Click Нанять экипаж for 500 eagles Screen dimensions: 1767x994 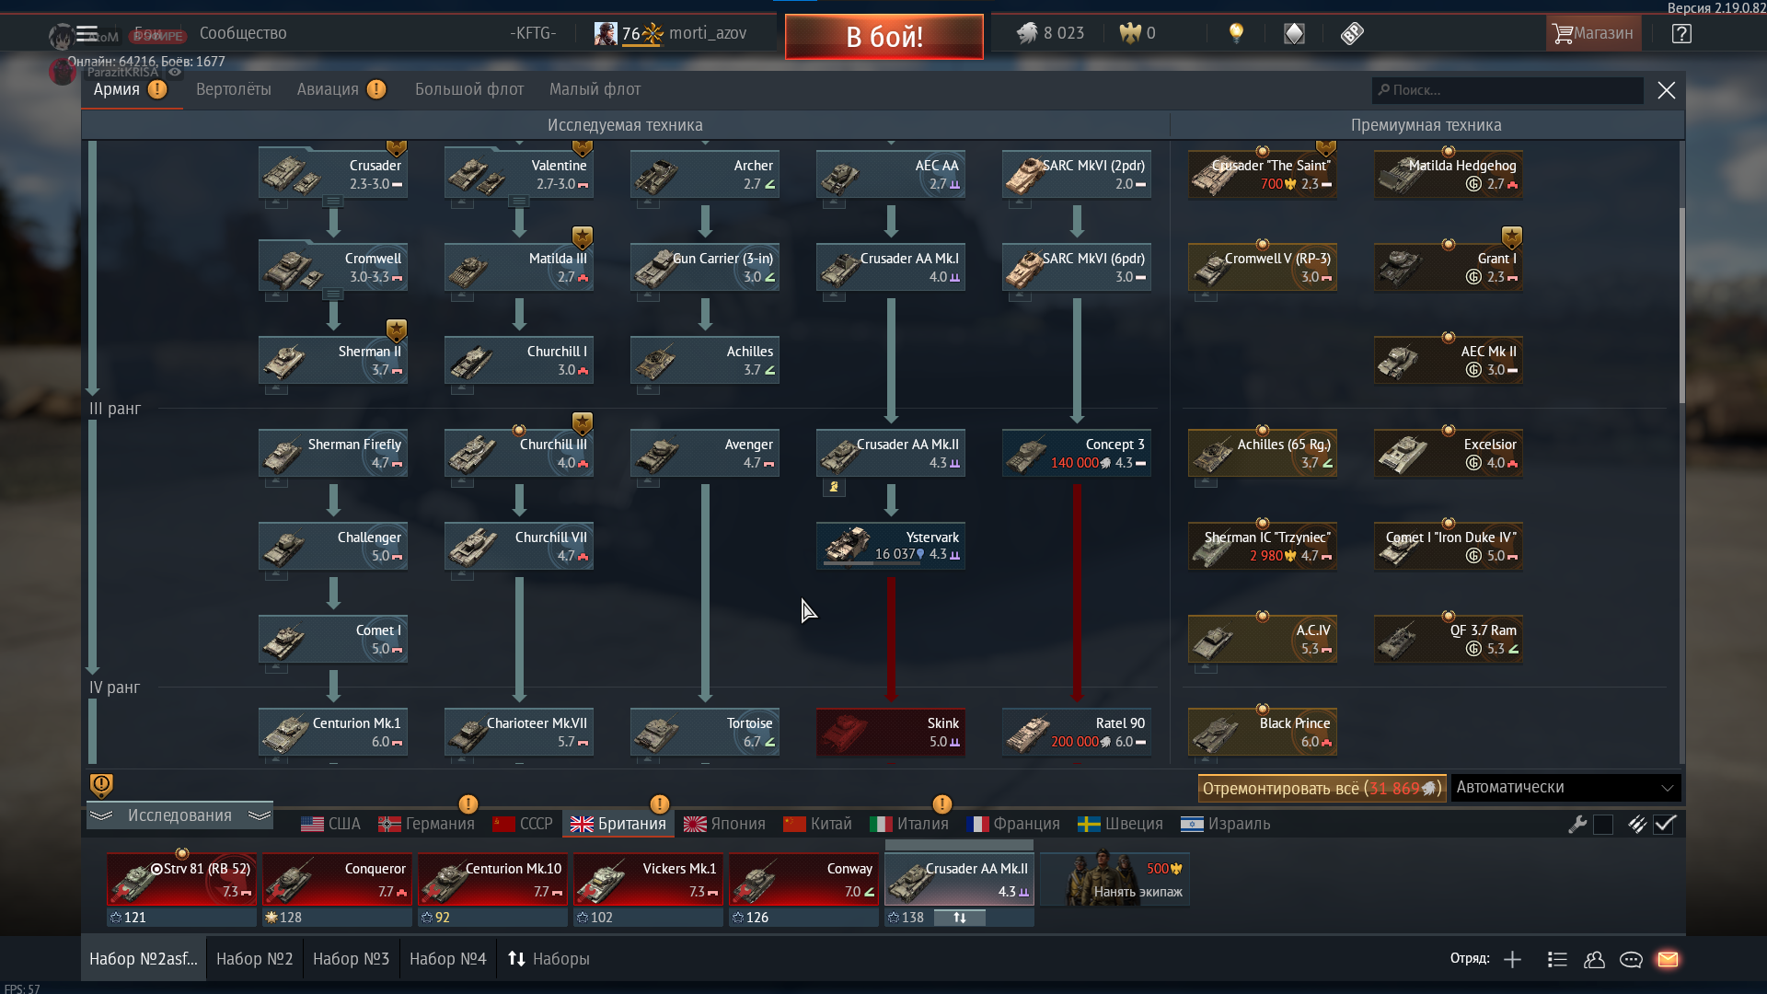(1115, 879)
